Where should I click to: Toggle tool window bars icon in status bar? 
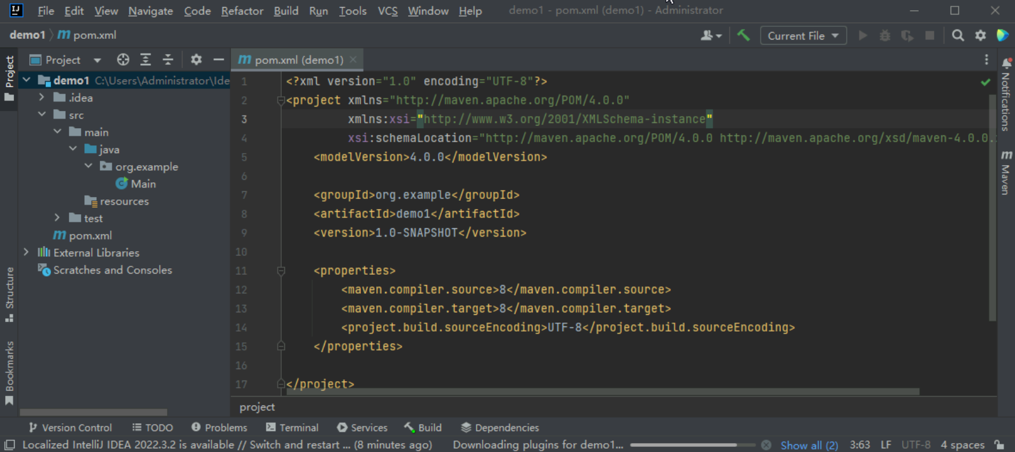pyautogui.click(x=10, y=445)
